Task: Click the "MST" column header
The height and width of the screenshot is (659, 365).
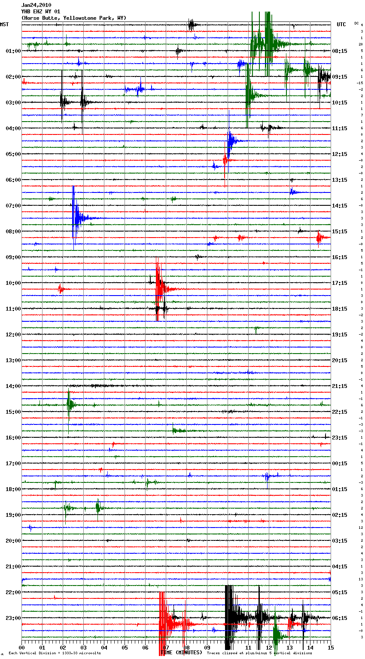Action: click(4, 24)
